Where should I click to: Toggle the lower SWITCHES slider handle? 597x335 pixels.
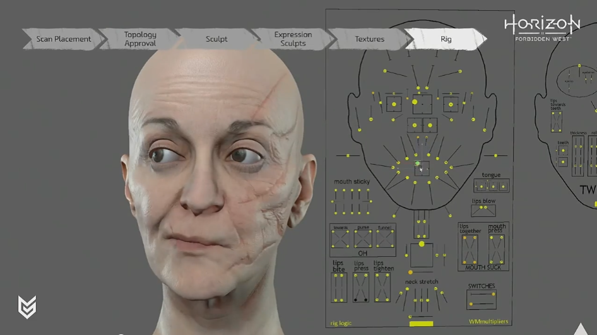(x=471, y=304)
